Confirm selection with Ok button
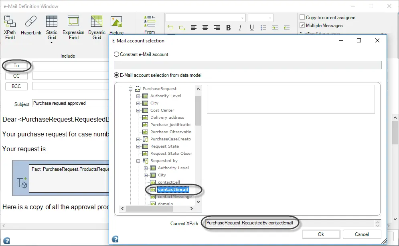Screen dimensions: 399x246 point(321,234)
